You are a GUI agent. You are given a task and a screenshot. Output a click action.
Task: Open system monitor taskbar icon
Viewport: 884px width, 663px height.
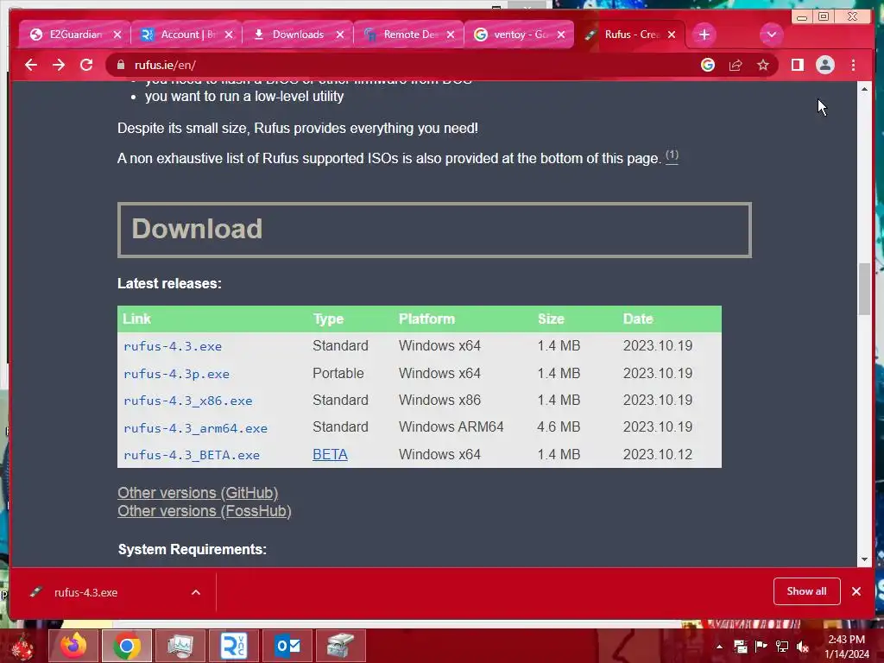click(180, 646)
